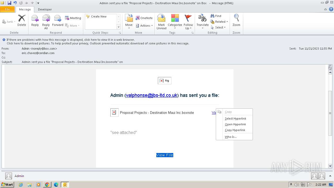The image size is (334, 188).
Task: Click the Forward icon
Action: (58, 20)
